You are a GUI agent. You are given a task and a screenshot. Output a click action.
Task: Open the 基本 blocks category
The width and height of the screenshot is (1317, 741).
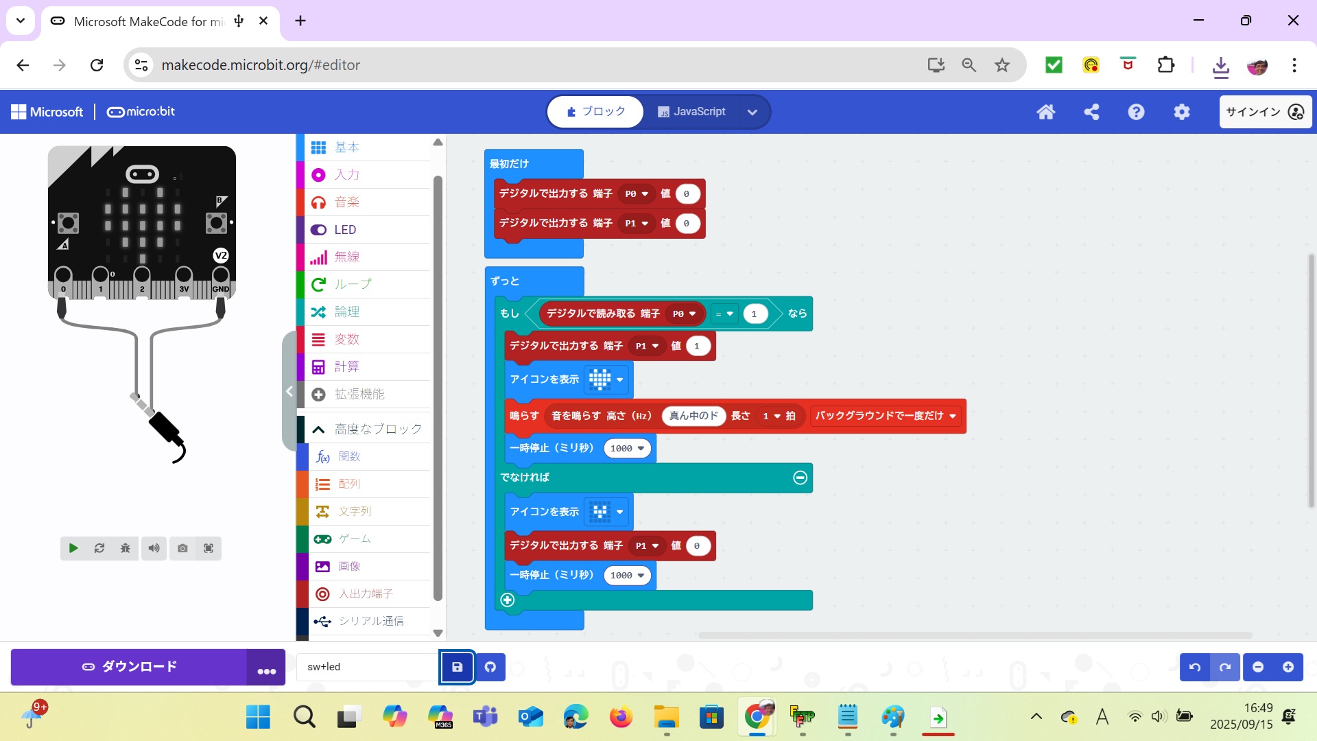(347, 148)
